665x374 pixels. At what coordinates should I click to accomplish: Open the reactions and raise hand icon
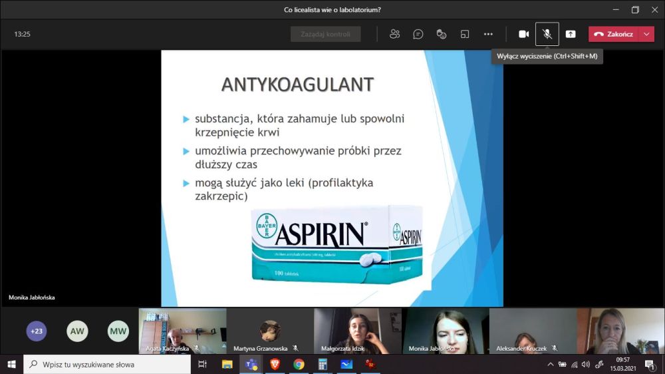441,34
